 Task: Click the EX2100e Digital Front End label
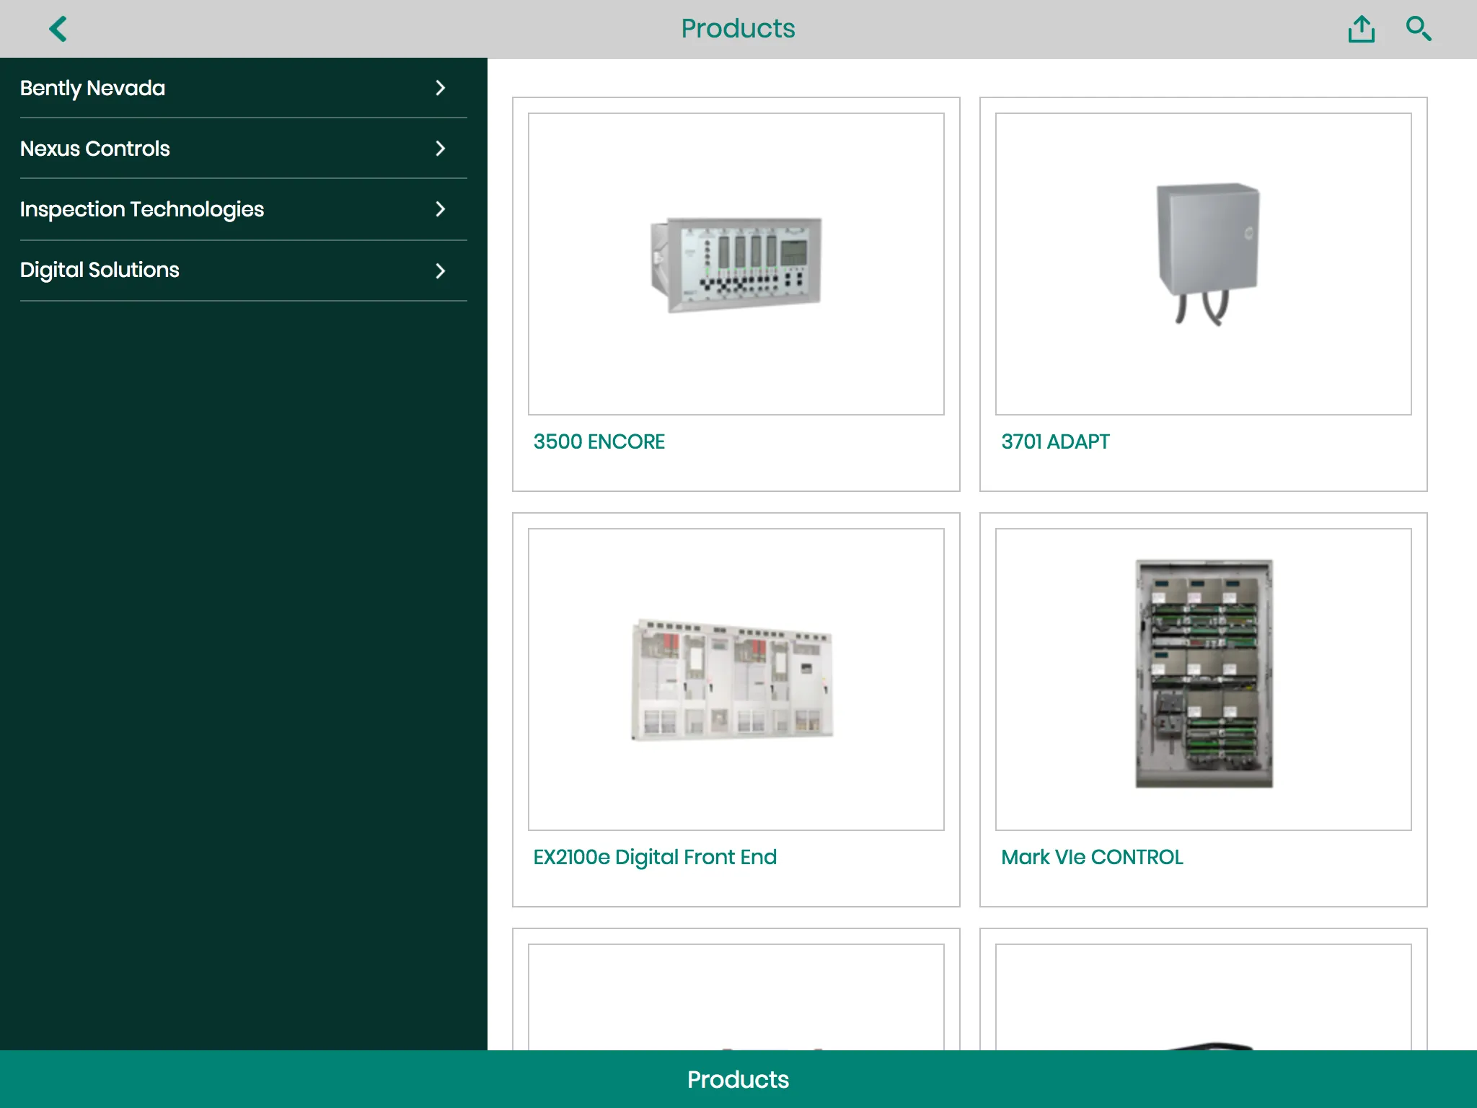655,857
